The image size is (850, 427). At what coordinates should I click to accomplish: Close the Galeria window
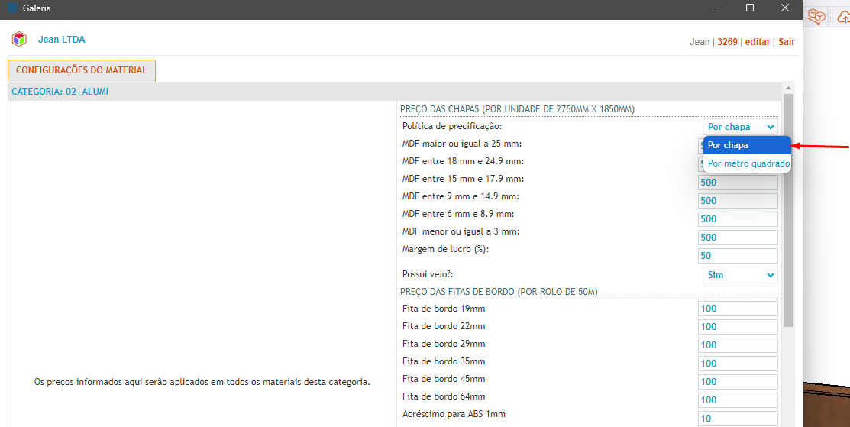pos(785,8)
